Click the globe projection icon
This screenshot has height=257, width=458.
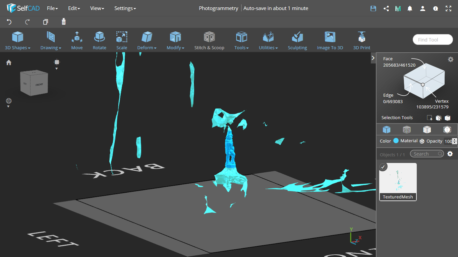9,101
